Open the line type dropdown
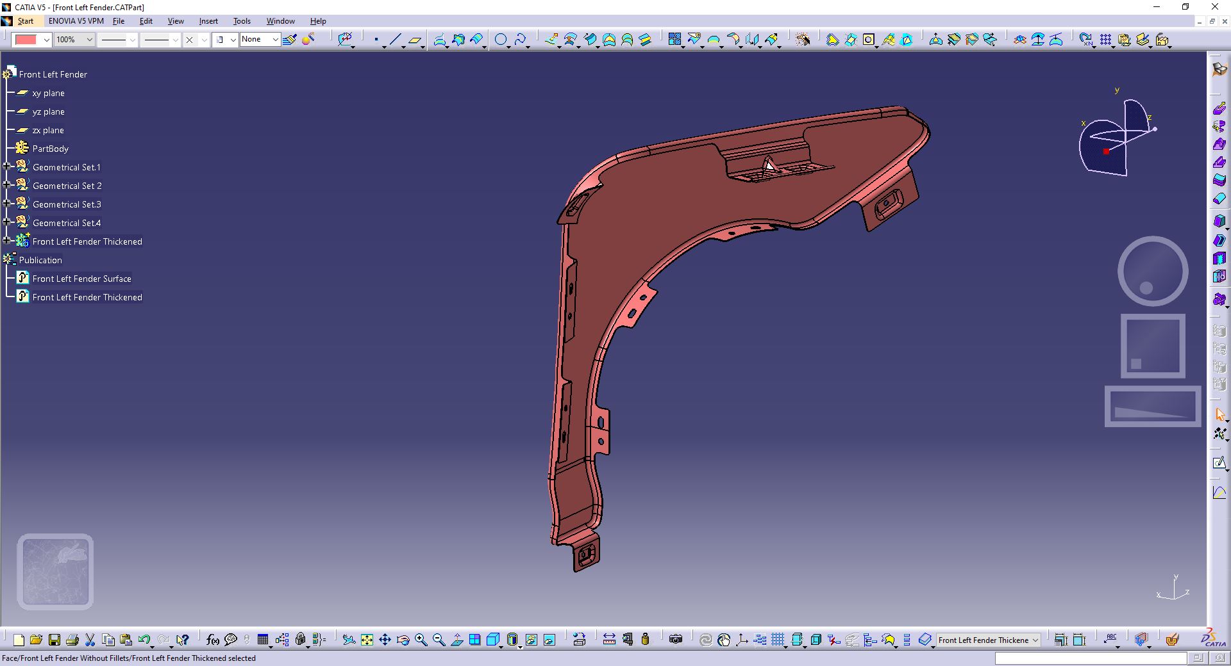This screenshot has height=666, width=1231. click(x=175, y=40)
